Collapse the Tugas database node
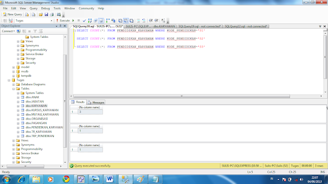 (x=9, y=80)
